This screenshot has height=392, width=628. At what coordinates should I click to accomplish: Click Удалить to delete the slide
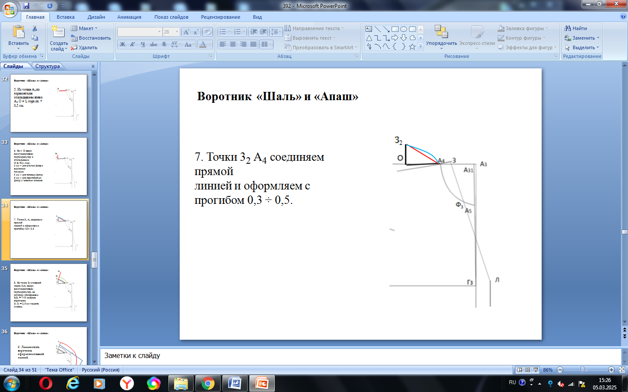point(85,47)
